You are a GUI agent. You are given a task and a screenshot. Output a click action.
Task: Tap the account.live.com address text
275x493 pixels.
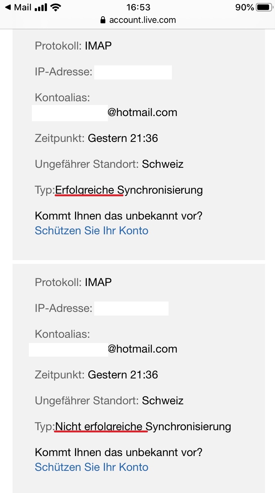click(142, 20)
